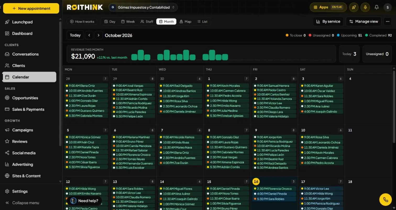Open Advertising section

pyautogui.click(x=29, y=164)
